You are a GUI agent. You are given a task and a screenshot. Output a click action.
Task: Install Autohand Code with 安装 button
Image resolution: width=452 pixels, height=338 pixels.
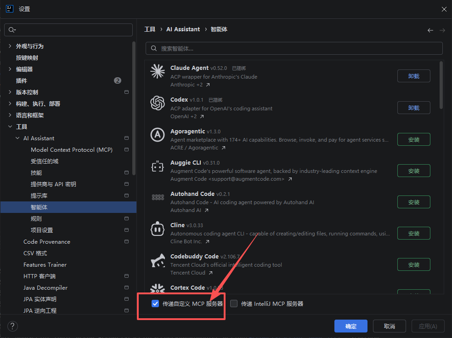(414, 202)
